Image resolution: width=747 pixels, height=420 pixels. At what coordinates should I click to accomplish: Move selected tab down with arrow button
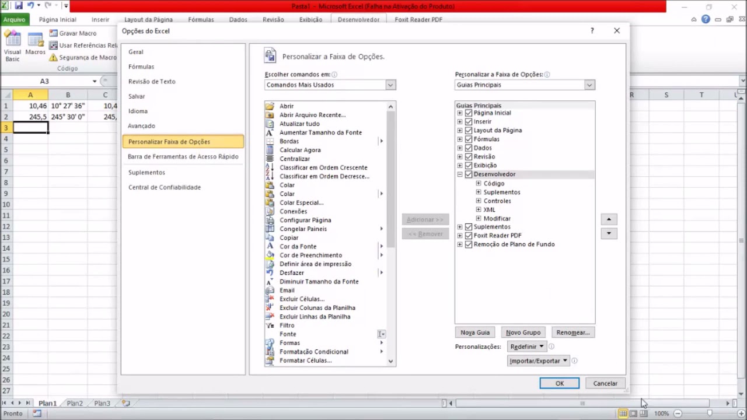click(609, 233)
